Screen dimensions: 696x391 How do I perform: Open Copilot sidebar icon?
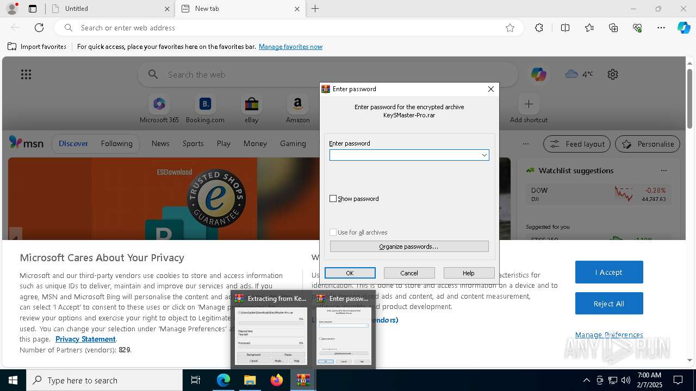tap(683, 28)
